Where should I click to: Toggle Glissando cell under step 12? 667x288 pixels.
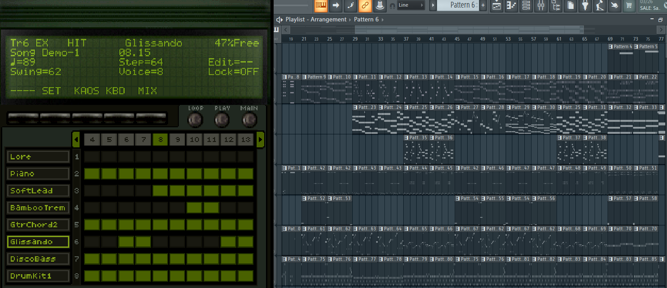228,242
